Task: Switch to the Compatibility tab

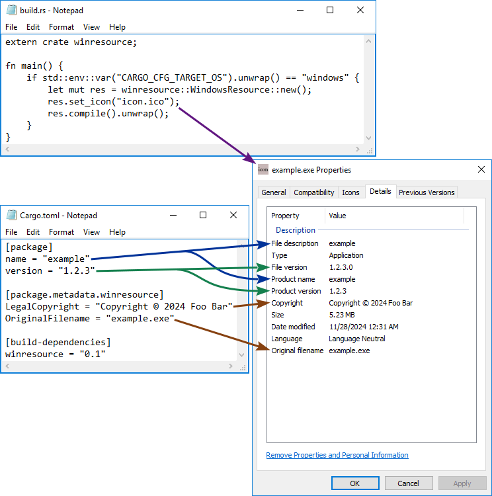Action: 314,192
